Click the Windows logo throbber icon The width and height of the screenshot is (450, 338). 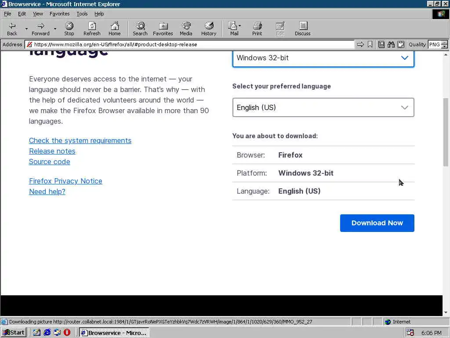tap(440, 14)
